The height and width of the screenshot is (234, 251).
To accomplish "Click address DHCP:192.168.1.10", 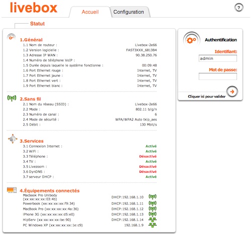I will pos(128,197).
